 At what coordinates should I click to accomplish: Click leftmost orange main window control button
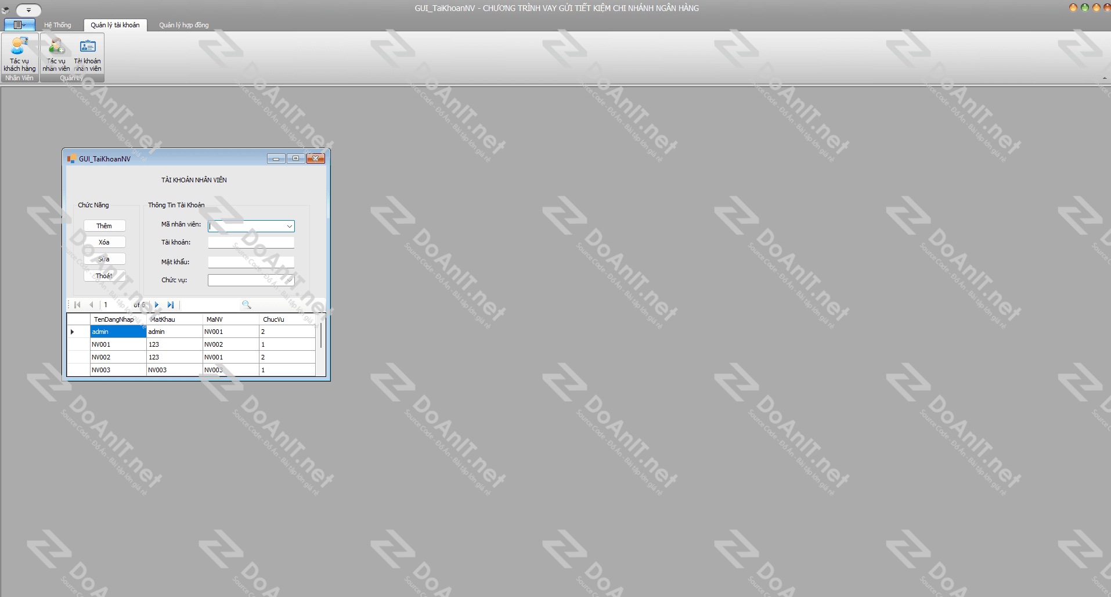pyautogui.click(x=1073, y=8)
